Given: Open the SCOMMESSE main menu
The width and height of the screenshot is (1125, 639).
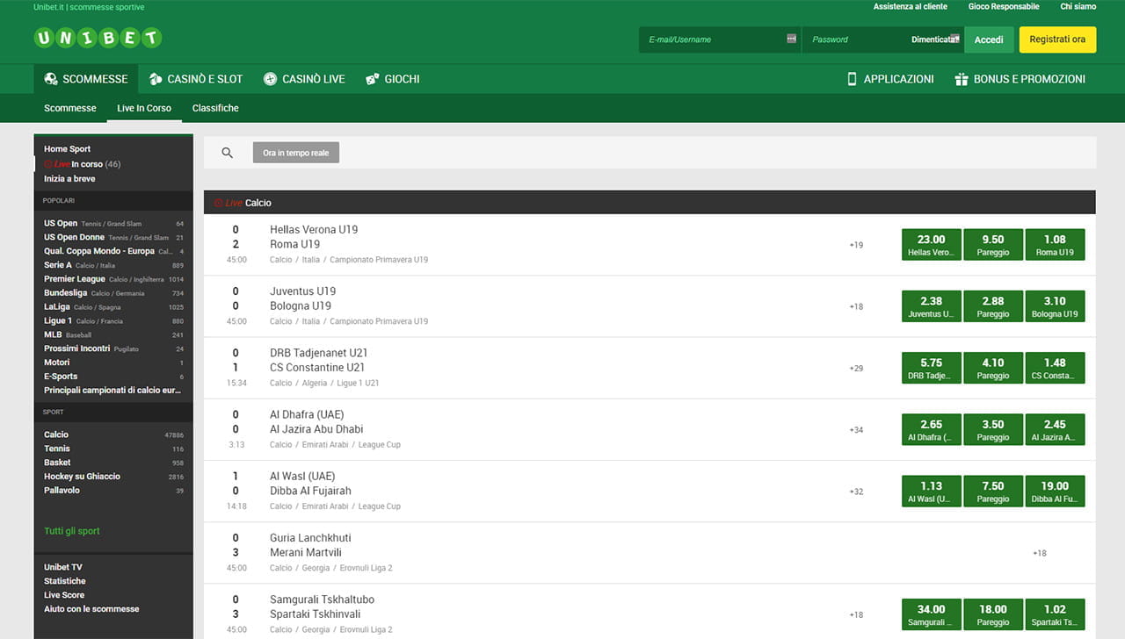Looking at the screenshot, I should (86, 79).
